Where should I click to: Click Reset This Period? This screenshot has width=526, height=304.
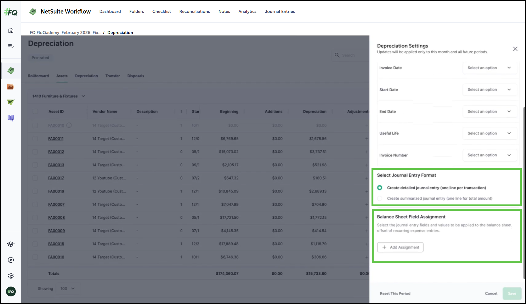[395, 294]
